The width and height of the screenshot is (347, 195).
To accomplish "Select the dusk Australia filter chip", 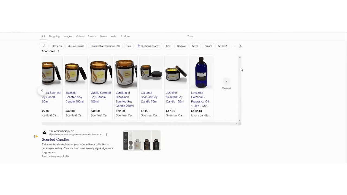I will click(x=76, y=46).
